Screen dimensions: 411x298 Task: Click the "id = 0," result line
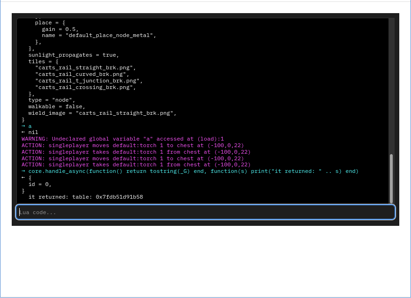40,185
